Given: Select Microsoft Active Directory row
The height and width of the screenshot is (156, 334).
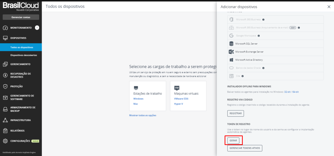Looking at the screenshot, I should point(275,60).
